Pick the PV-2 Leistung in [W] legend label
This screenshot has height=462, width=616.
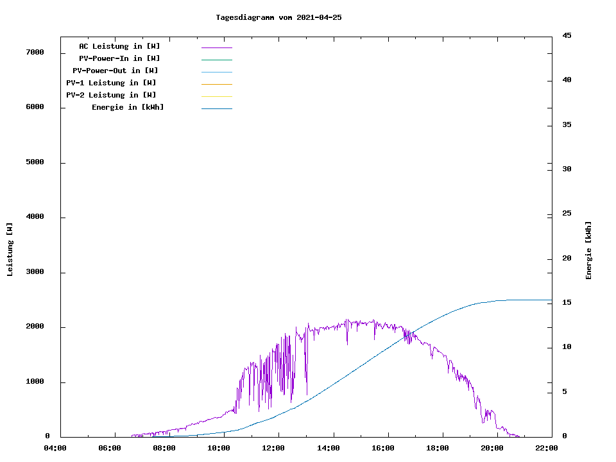tap(111, 95)
